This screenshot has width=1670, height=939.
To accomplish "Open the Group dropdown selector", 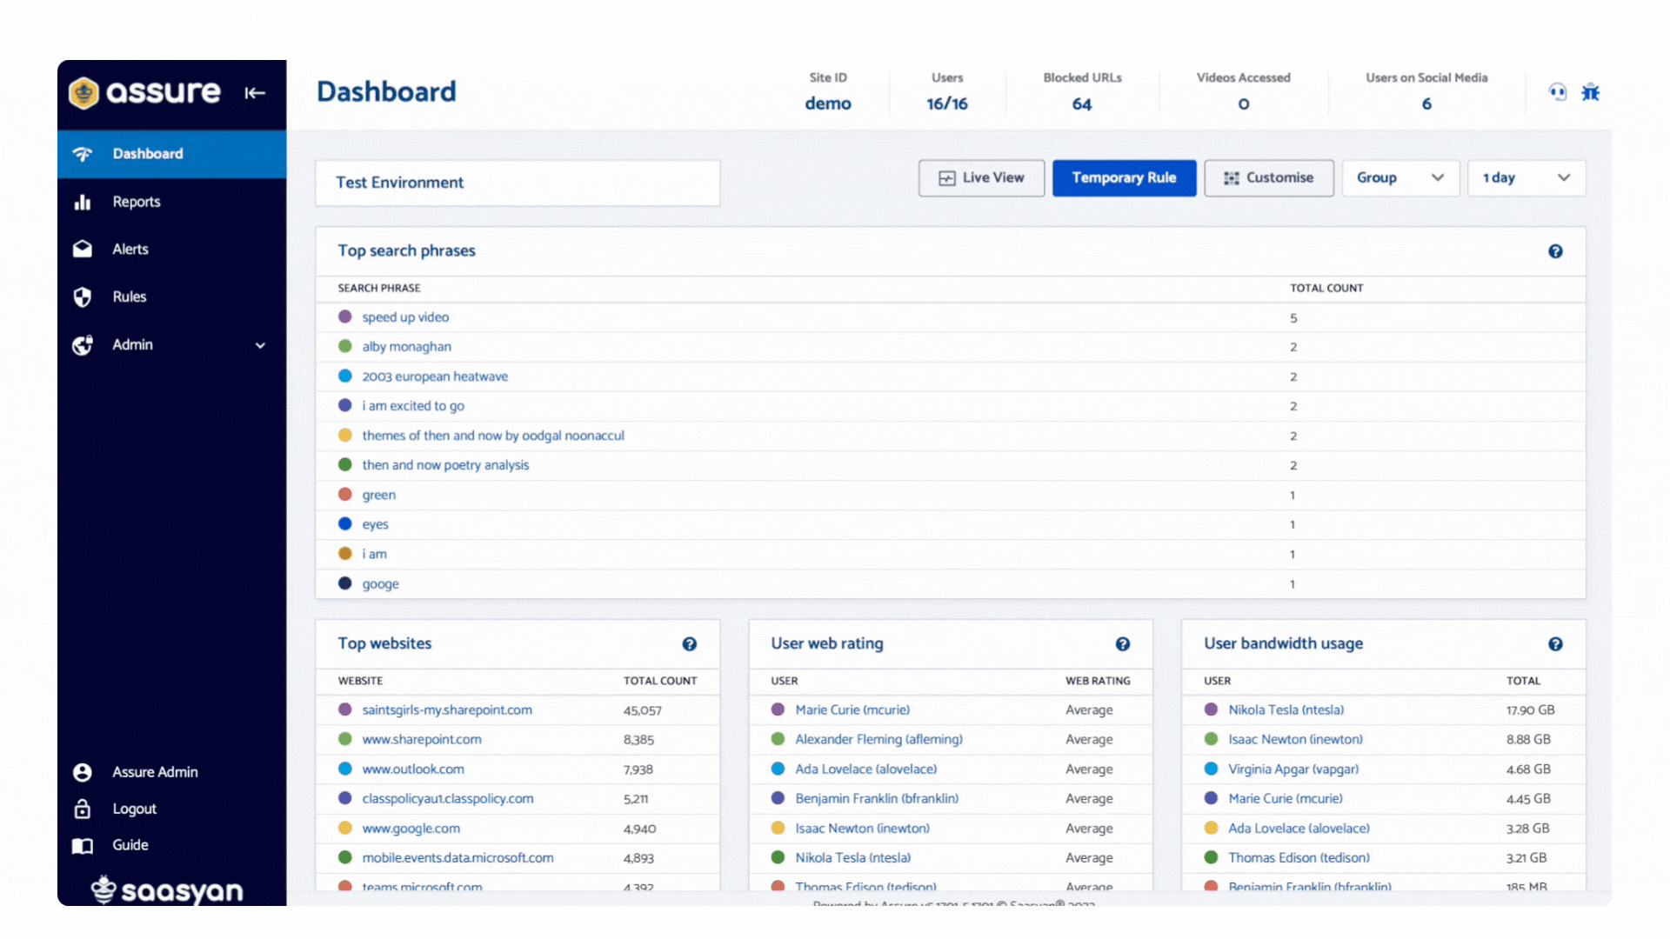I will point(1398,176).
